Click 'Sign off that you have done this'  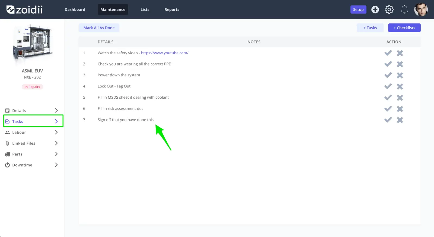126,120
